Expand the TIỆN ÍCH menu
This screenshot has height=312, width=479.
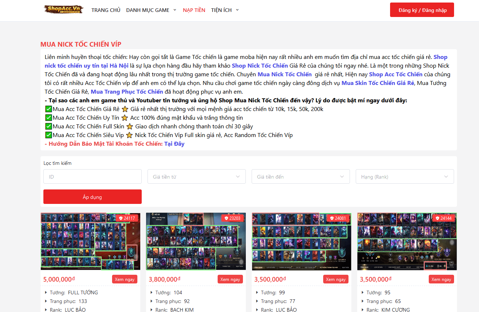pyautogui.click(x=225, y=10)
